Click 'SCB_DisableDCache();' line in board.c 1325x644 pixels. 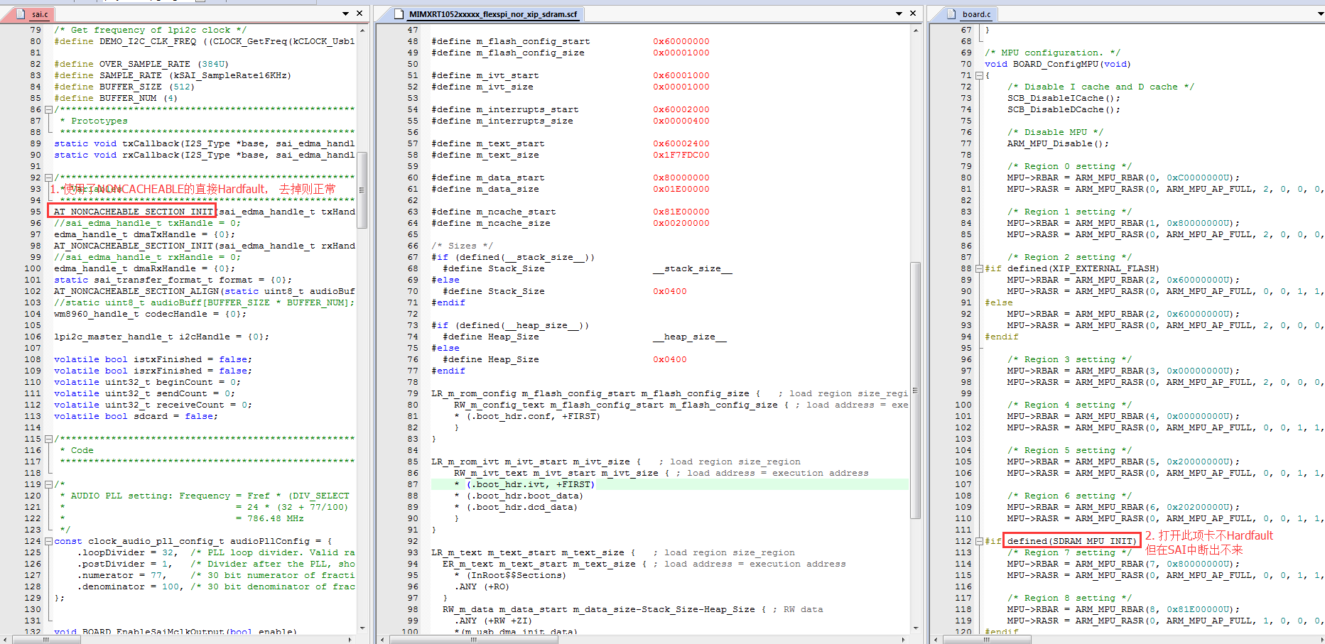point(1064,109)
